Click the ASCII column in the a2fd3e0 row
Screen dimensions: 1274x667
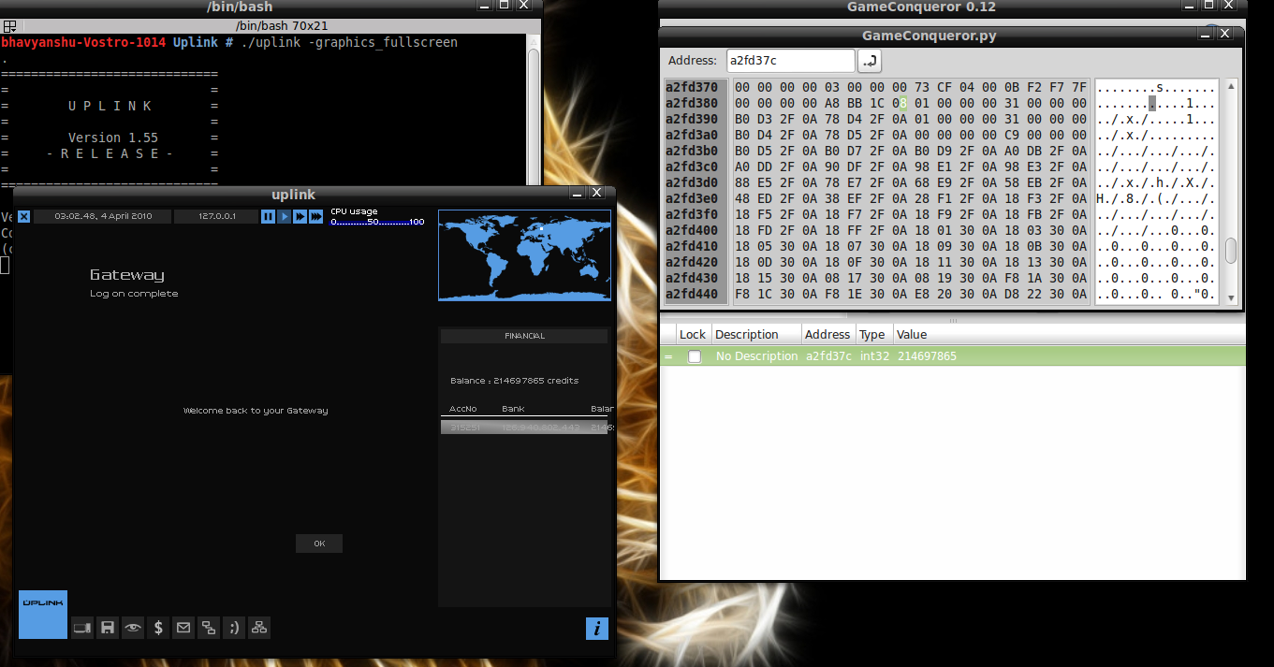pyautogui.click(x=1156, y=198)
